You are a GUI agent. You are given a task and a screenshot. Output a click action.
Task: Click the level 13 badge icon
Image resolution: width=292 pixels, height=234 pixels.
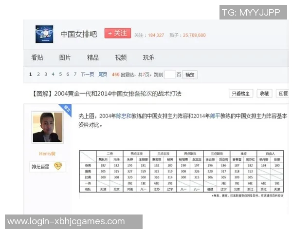[x=58, y=166]
